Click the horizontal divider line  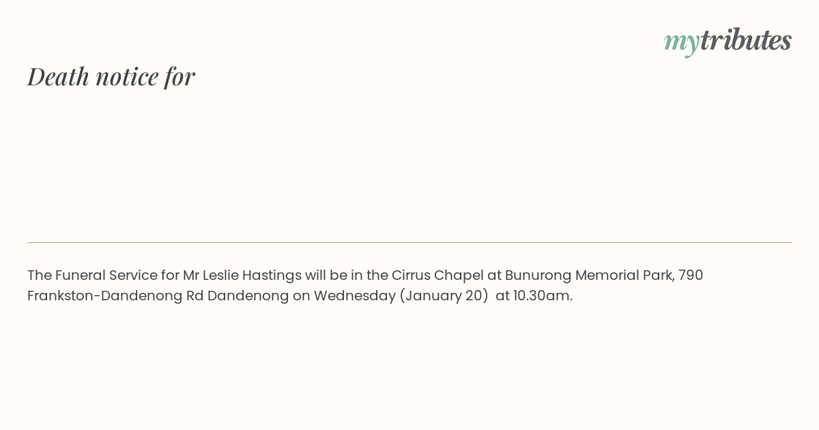409,242
